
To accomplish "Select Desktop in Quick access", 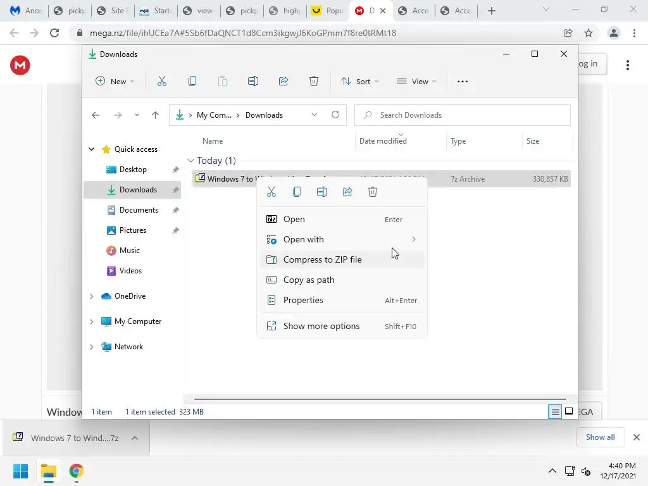I will (x=132, y=170).
